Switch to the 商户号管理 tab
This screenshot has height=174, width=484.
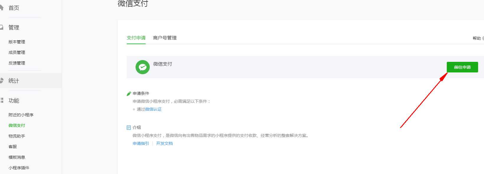pos(165,38)
